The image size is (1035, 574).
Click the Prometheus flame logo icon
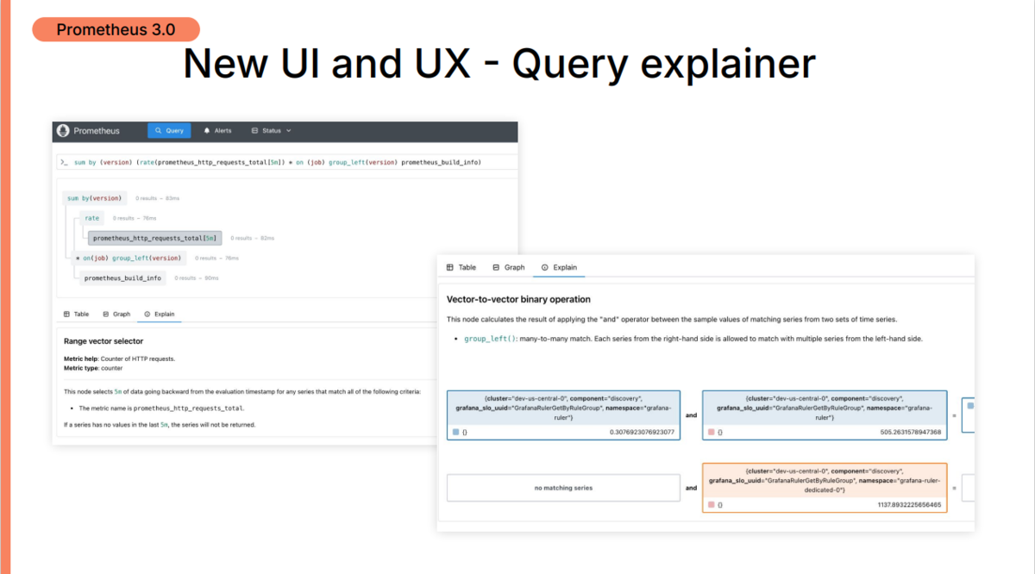click(x=63, y=131)
